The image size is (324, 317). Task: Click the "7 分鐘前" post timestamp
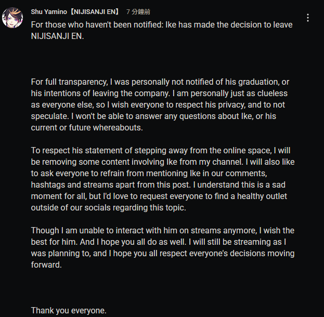pos(138,12)
